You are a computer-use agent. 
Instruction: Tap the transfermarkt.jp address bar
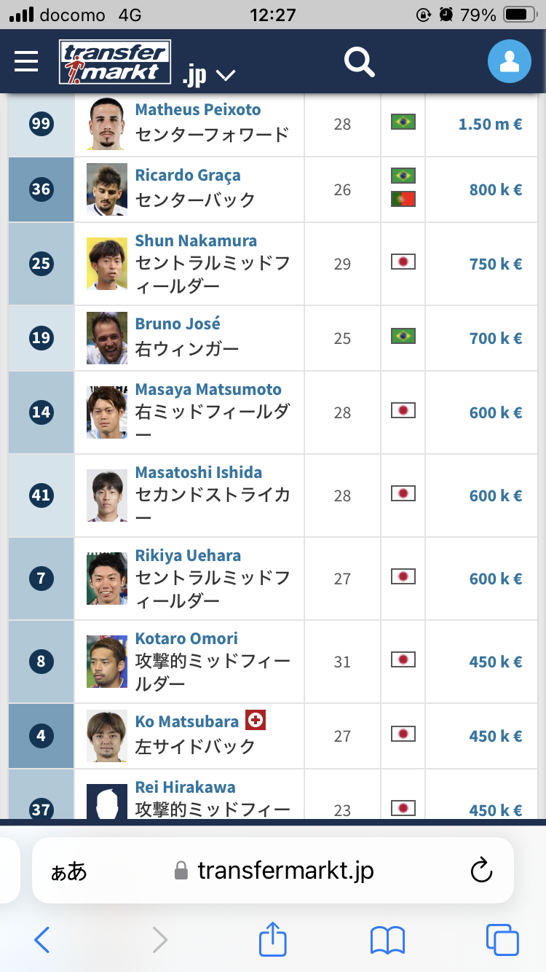(273, 870)
